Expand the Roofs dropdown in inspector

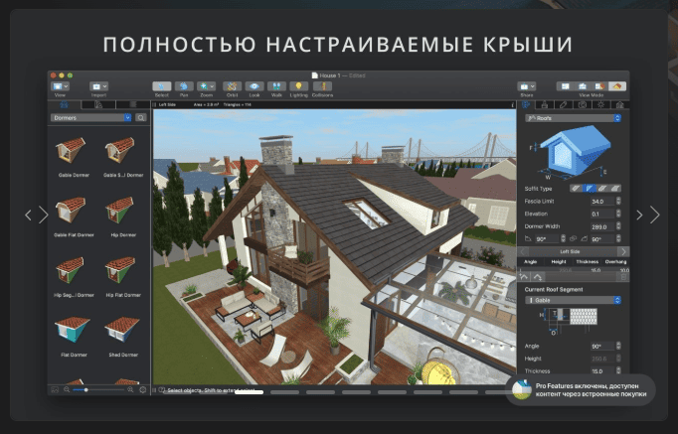tap(574, 118)
